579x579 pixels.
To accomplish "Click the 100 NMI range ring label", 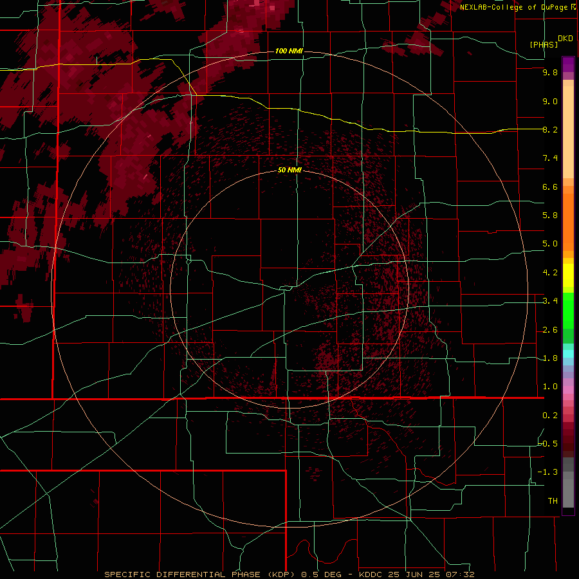I will point(289,51).
